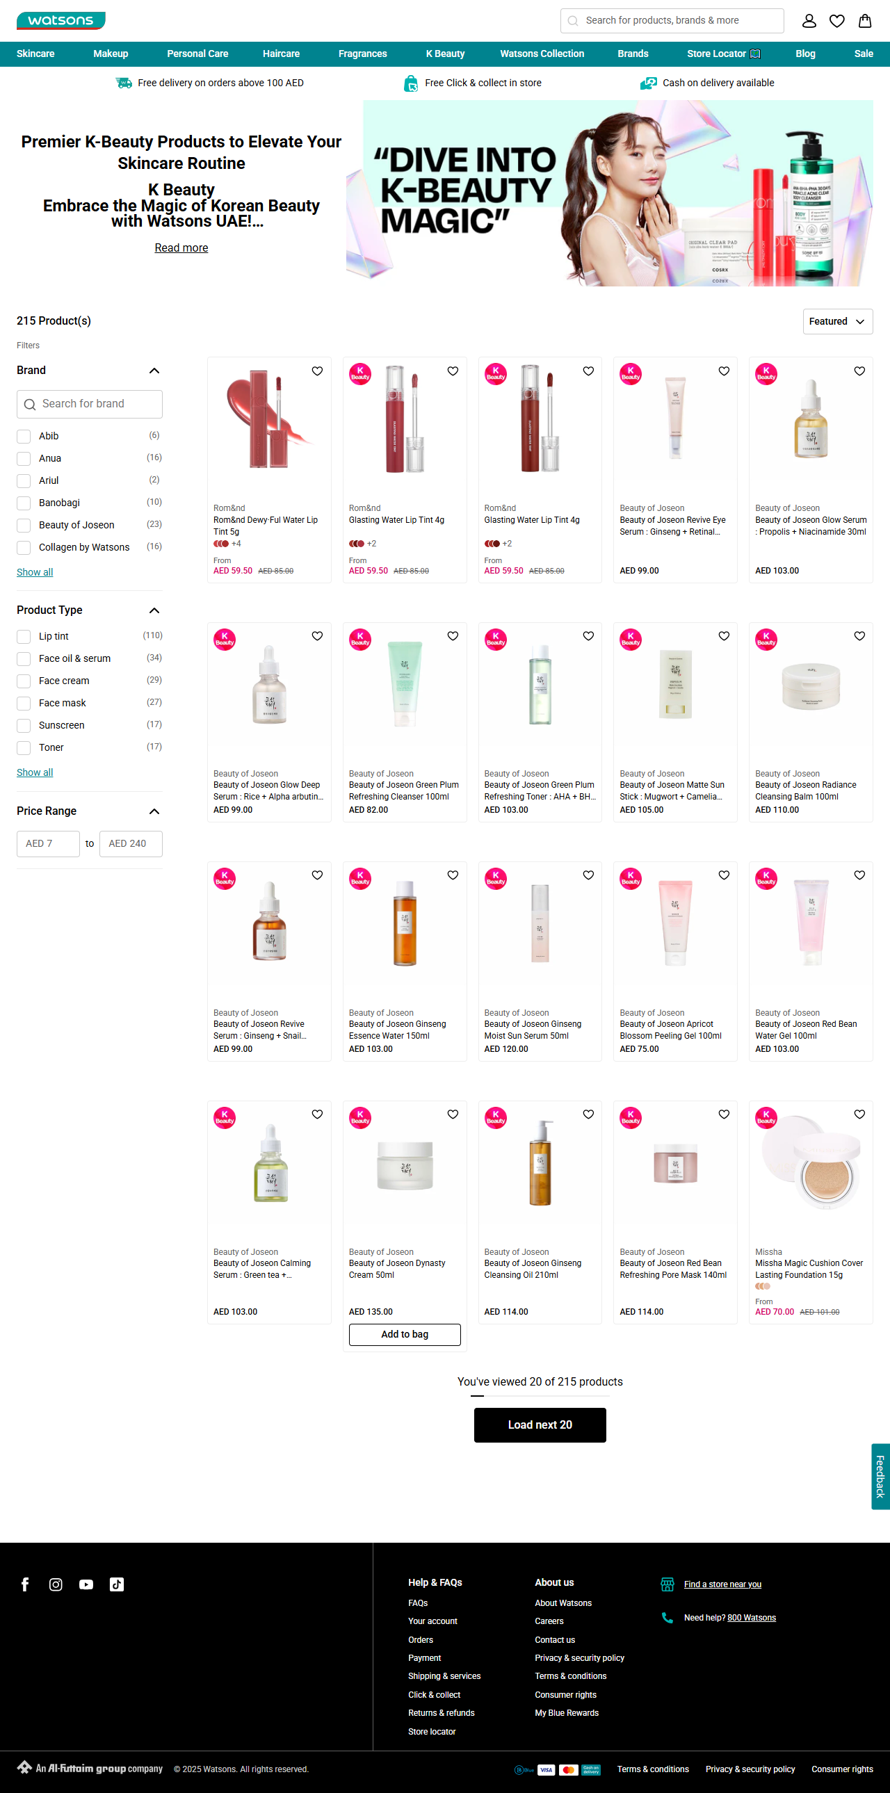Click the product search field

[x=672, y=21]
